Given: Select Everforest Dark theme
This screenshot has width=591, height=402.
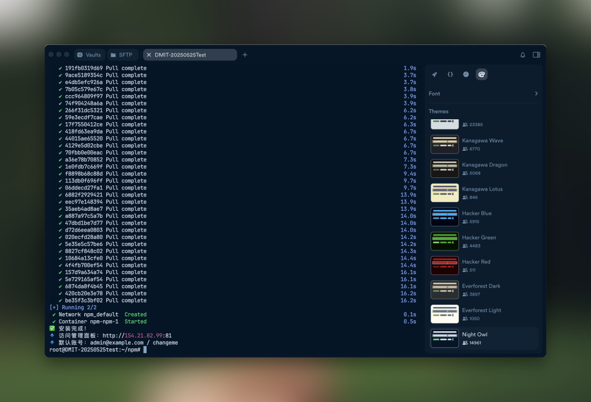Looking at the screenshot, I should pos(483,290).
